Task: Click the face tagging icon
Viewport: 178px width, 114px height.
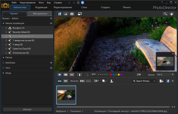Action: point(80,75)
